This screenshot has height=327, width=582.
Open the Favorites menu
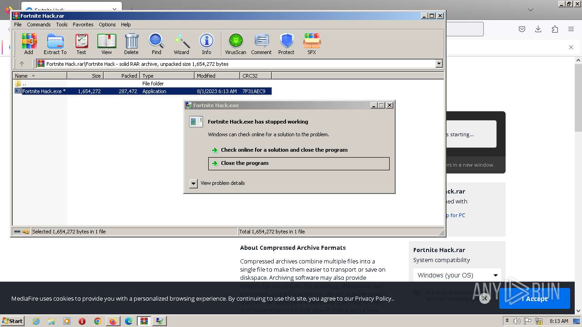tap(83, 25)
